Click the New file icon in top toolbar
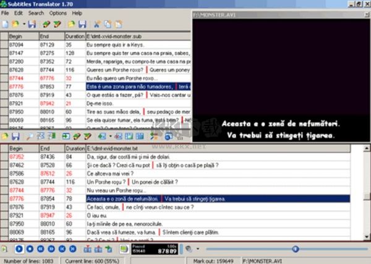 6,24
